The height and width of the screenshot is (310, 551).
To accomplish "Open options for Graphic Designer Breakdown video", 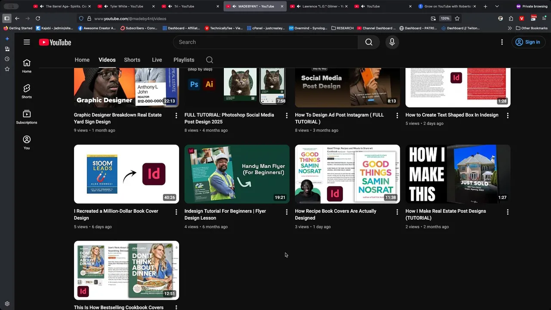I will click(x=176, y=115).
